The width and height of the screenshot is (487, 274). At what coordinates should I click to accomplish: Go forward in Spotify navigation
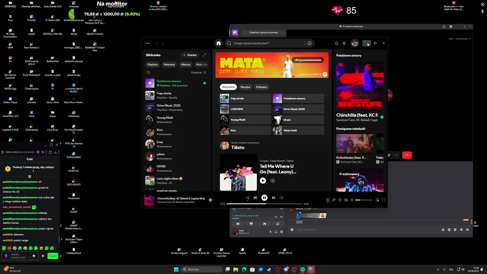pos(163,43)
